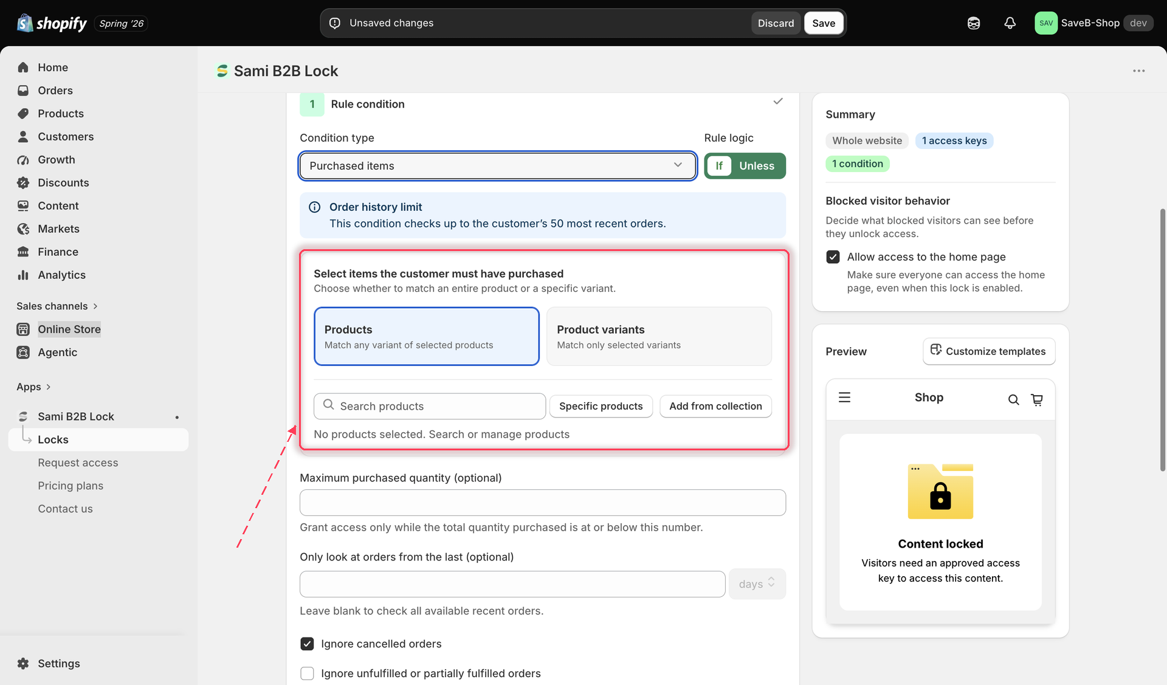Click the Products tag icon

tap(23, 114)
